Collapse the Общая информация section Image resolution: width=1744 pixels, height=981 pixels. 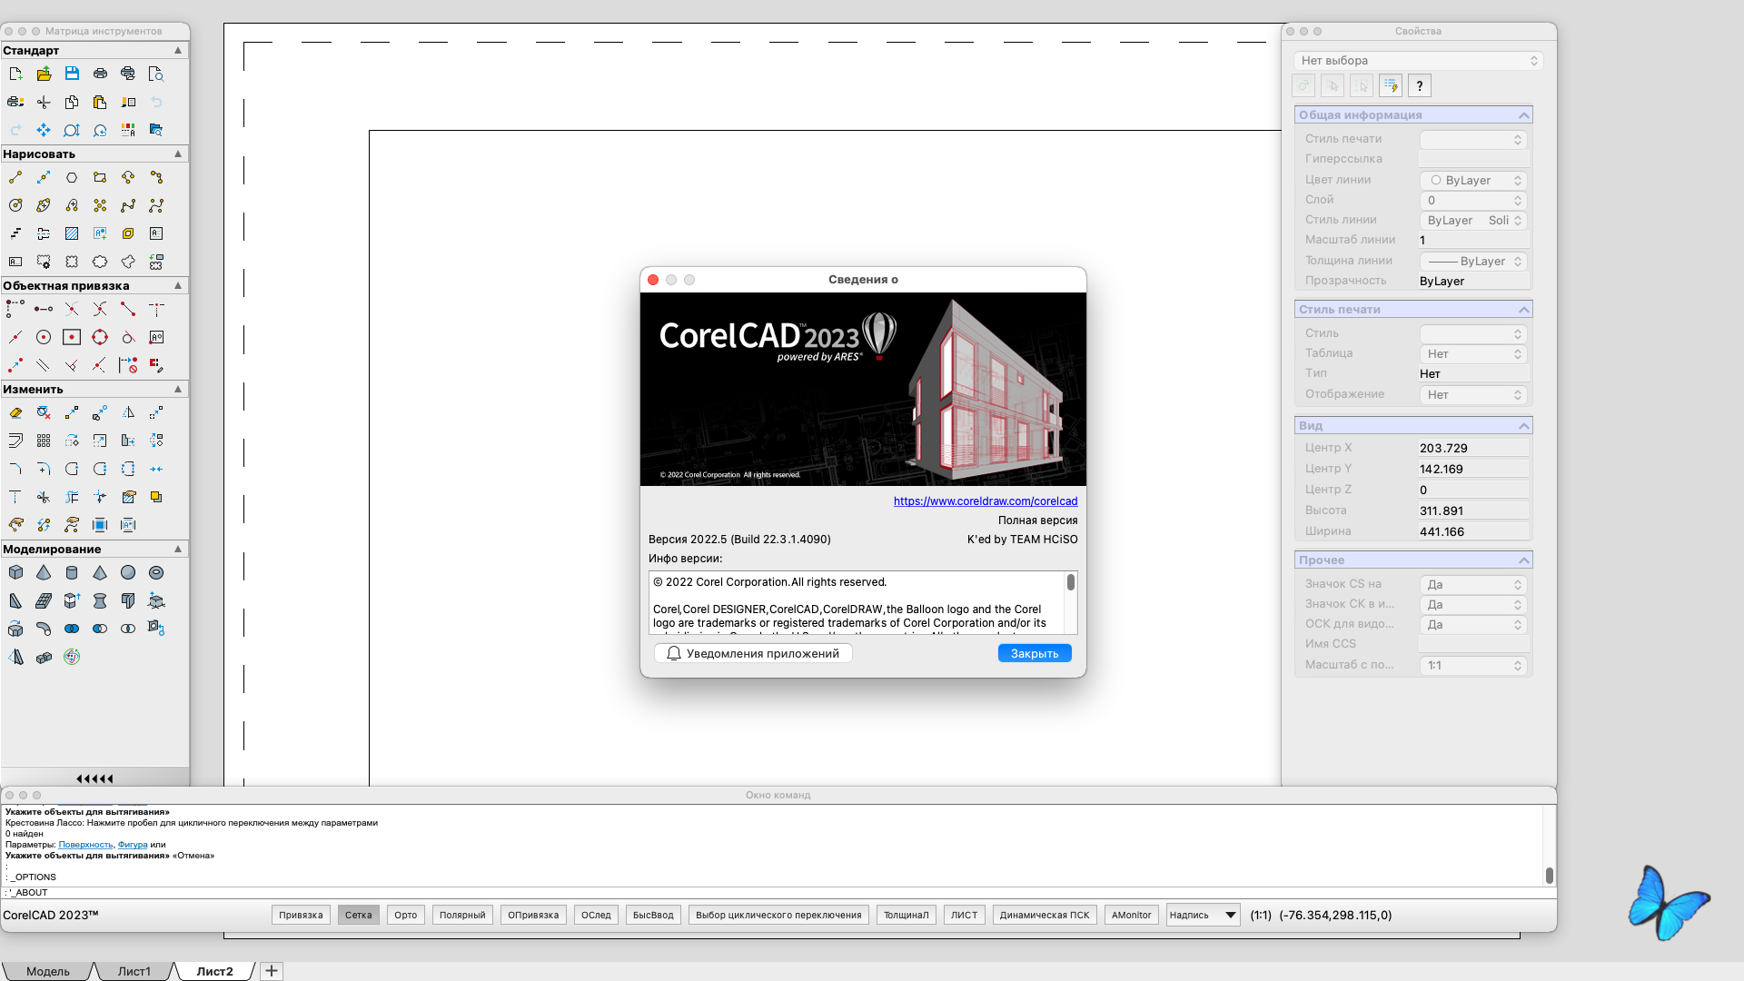1524,115
